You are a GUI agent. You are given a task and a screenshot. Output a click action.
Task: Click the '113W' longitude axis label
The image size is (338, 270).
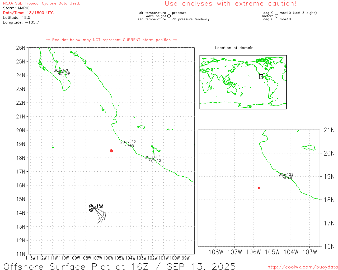(30, 258)
